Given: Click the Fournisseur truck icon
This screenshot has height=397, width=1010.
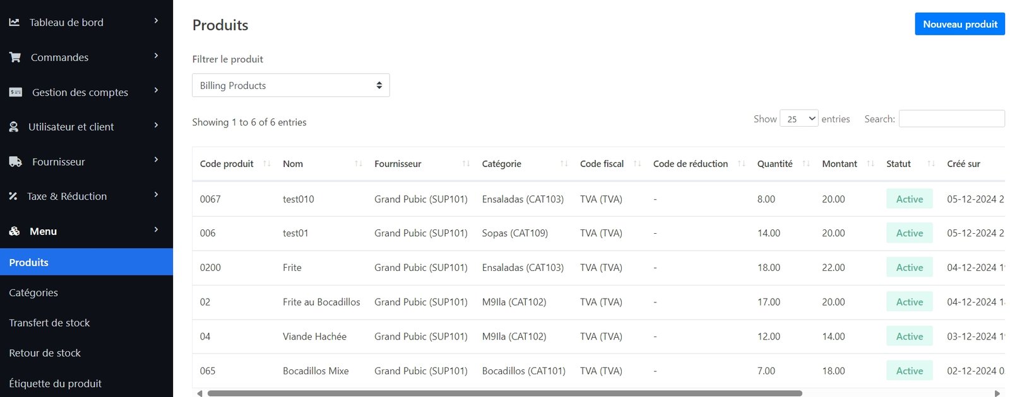Looking at the screenshot, I should (16, 162).
